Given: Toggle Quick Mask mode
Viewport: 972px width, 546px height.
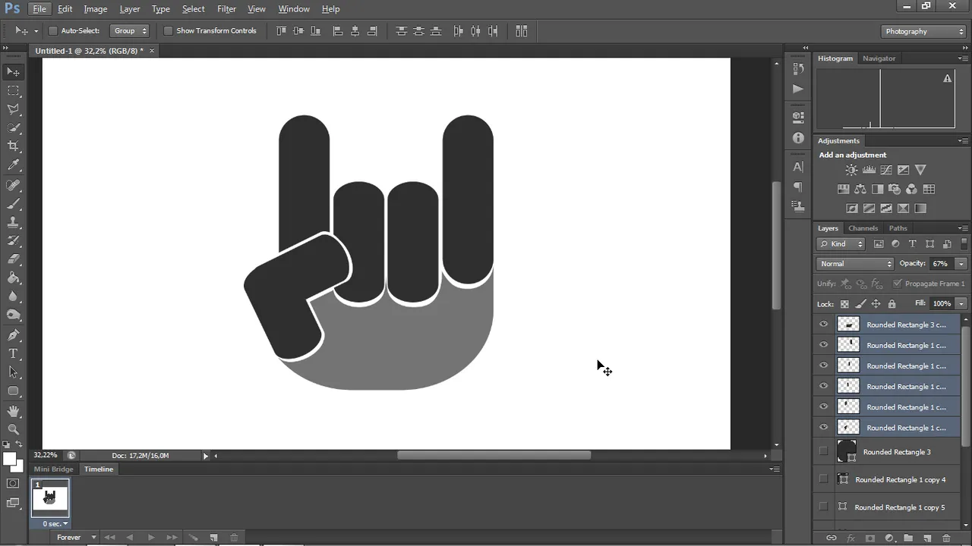Looking at the screenshot, I should [x=13, y=483].
